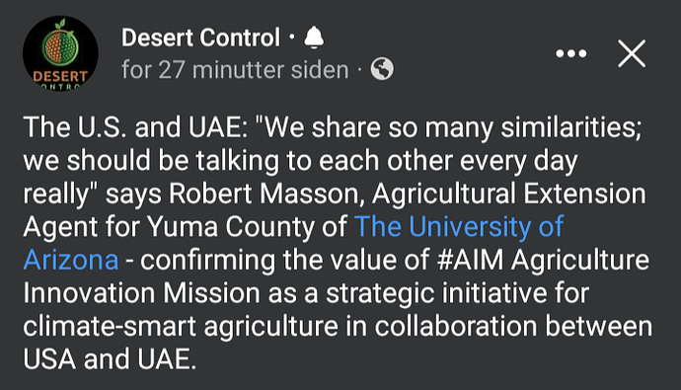Follow "The University of" blue link
The height and width of the screenshot is (390, 681).
click(459, 226)
